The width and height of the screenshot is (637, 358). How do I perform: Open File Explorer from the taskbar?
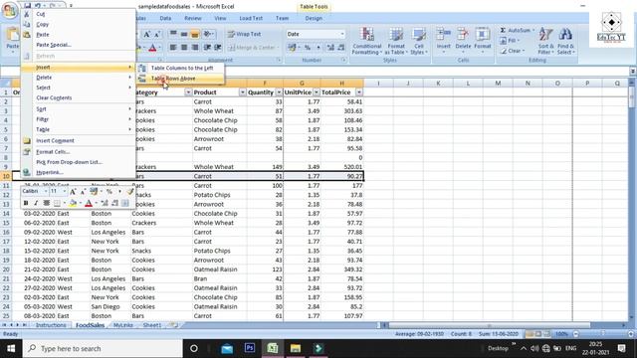(296, 348)
